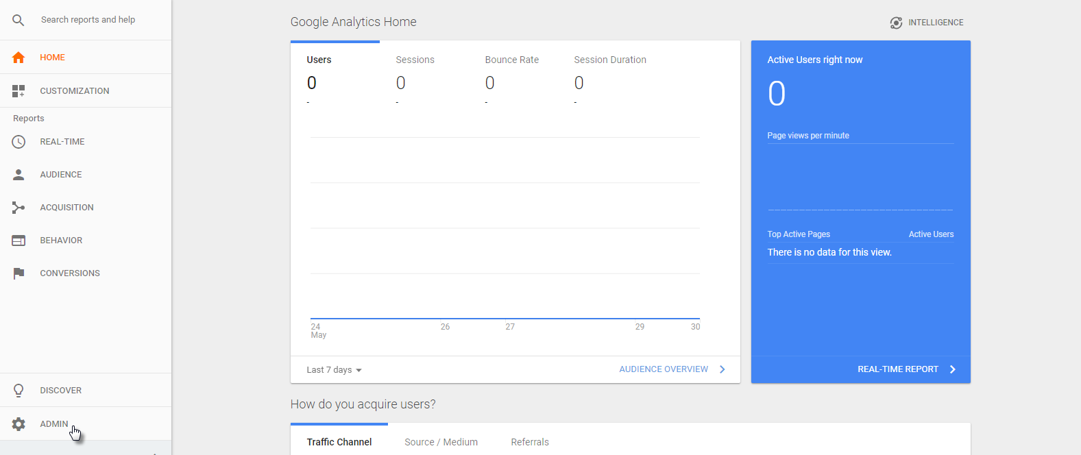Click the Page views per minute label
1081x455 pixels.
click(x=808, y=136)
